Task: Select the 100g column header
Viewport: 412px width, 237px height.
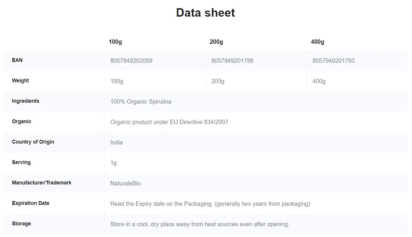Action: coord(115,42)
